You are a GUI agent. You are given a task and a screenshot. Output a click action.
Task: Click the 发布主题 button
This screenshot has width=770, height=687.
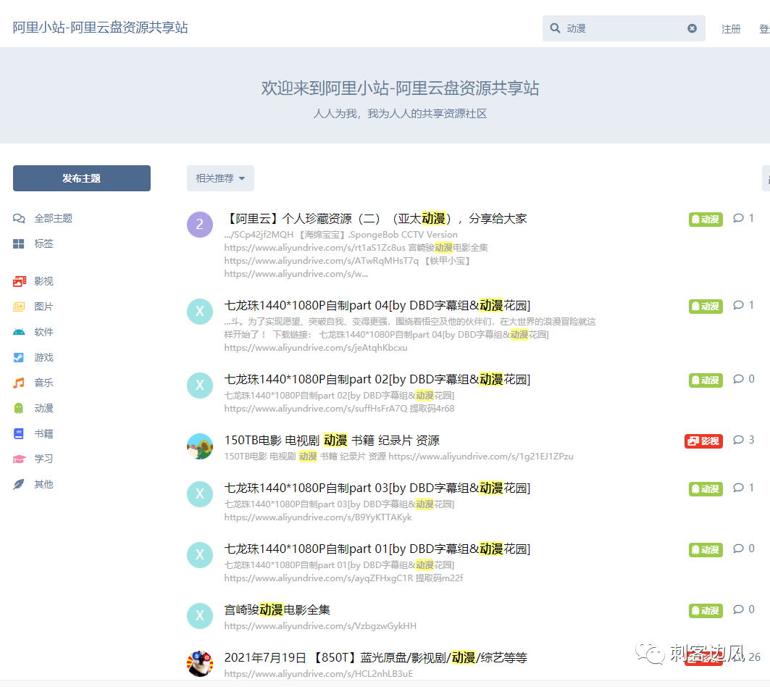[82, 178]
